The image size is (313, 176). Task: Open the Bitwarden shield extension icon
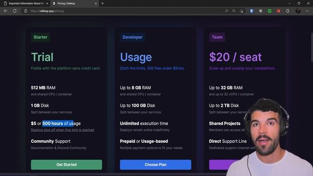point(252,11)
